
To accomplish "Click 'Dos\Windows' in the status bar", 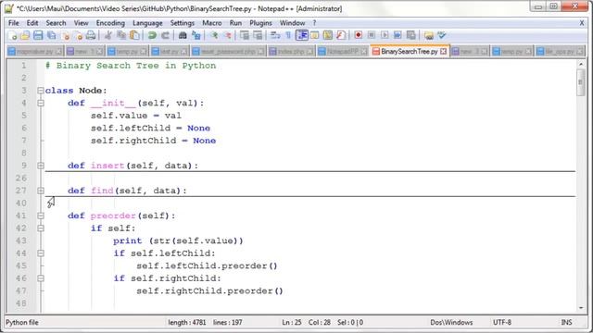I will (x=451, y=323).
